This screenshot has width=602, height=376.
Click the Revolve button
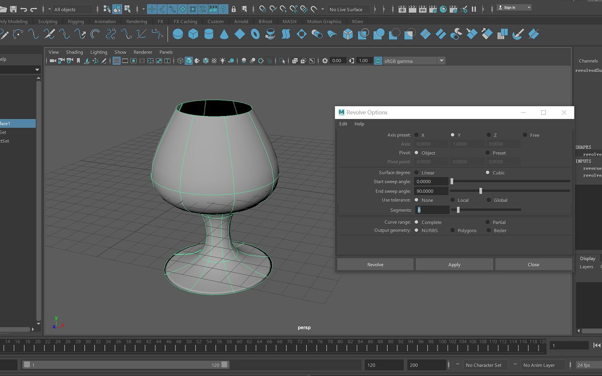(x=375, y=265)
